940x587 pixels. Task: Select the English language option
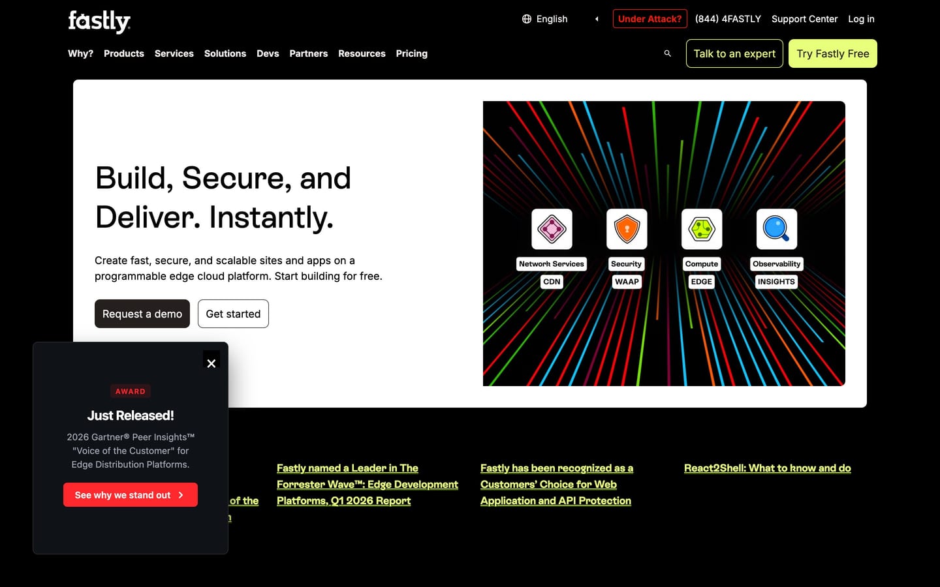552,19
